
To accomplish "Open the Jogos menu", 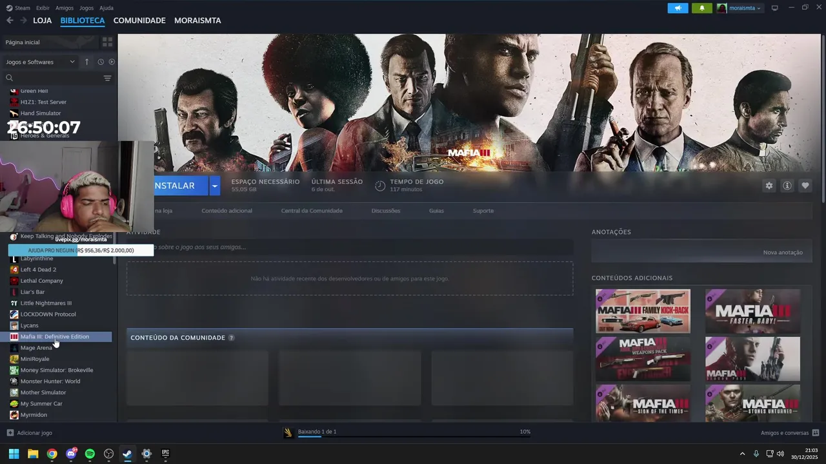I will [x=86, y=8].
